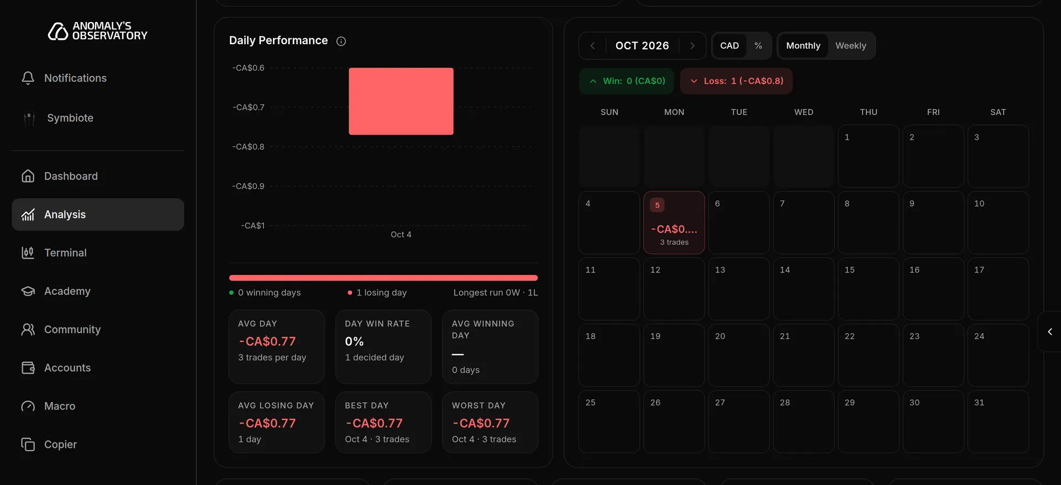The height and width of the screenshot is (485, 1061).
Task: Click the Dashboard home icon
Action: point(28,176)
